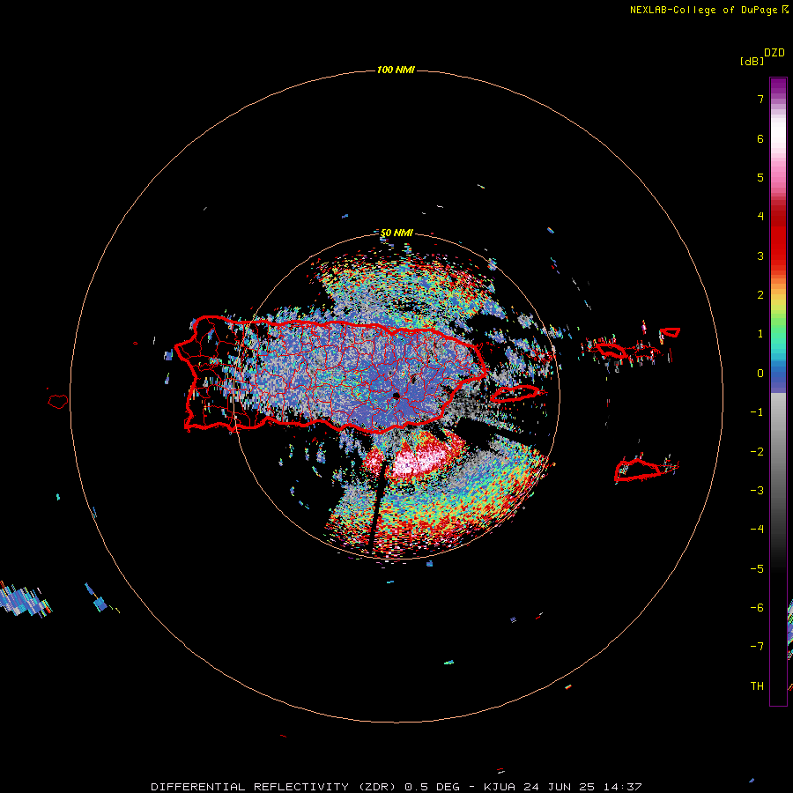793x793 pixels.
Task: Click the black radar site dot inside Puerto Rico
Action: (396, 396)
